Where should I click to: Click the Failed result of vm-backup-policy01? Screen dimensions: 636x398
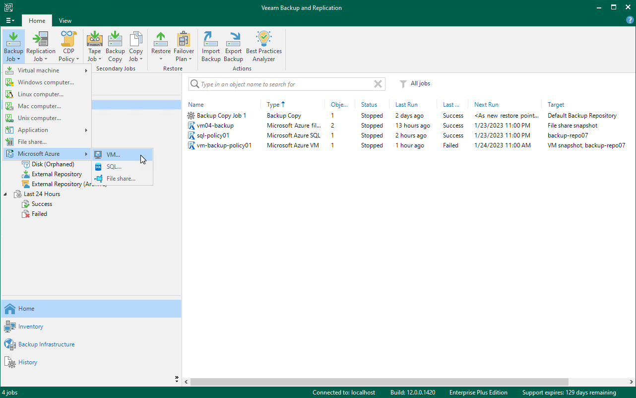click(451, 145)
